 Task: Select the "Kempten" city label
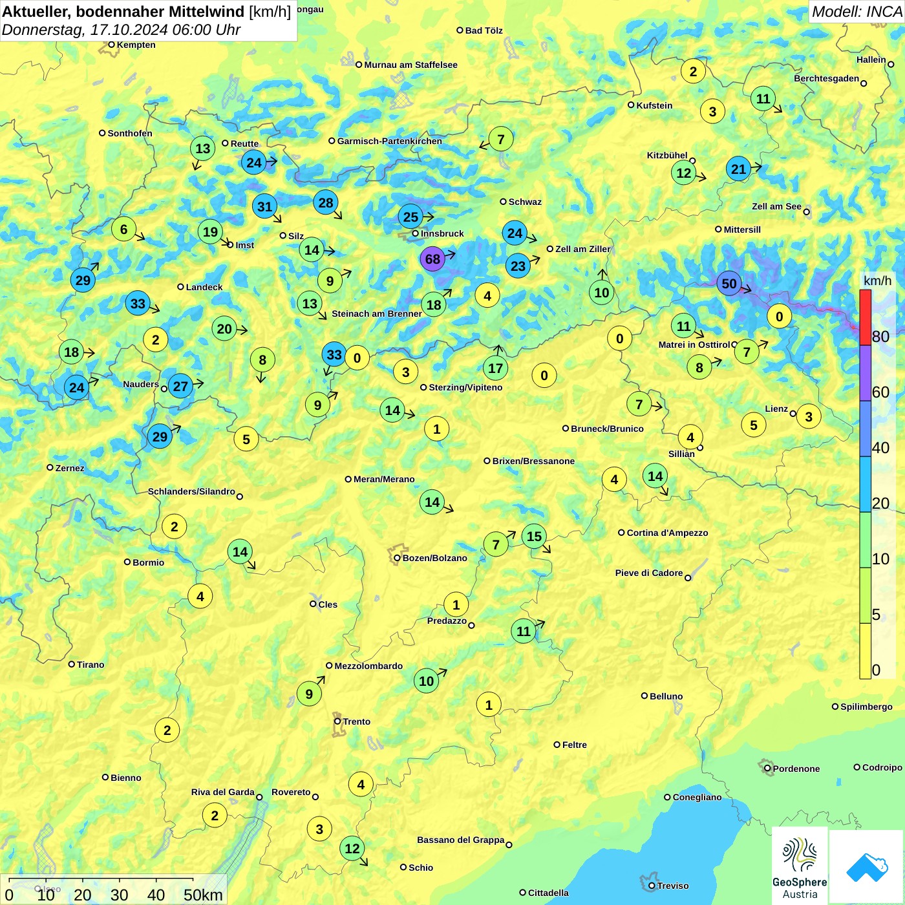pyautogui.click(x=136, y=45)
